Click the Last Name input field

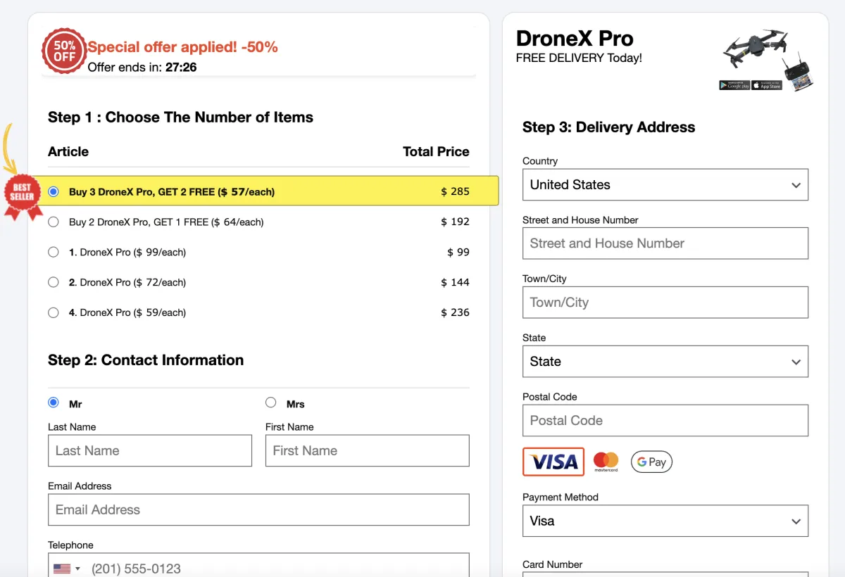coord(150,450)
